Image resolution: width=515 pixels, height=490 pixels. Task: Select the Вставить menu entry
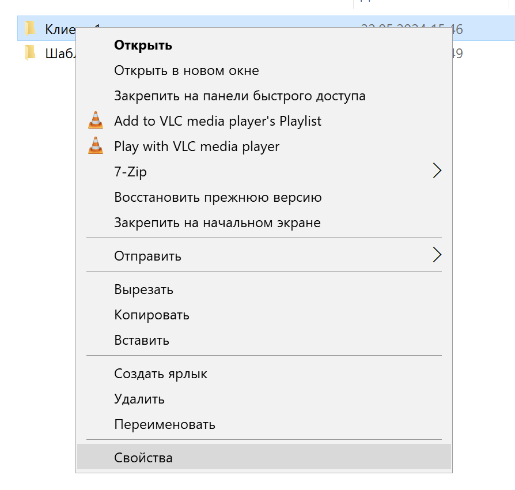(x=142, y=340)
